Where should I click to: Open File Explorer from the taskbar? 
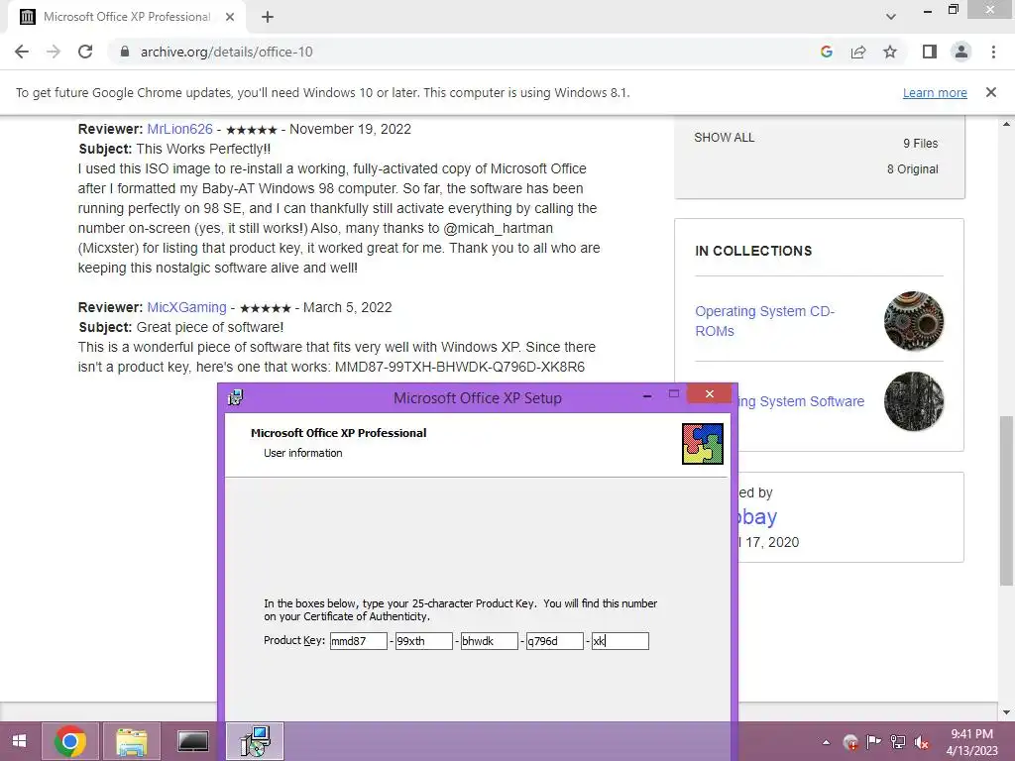pos(132,741)
